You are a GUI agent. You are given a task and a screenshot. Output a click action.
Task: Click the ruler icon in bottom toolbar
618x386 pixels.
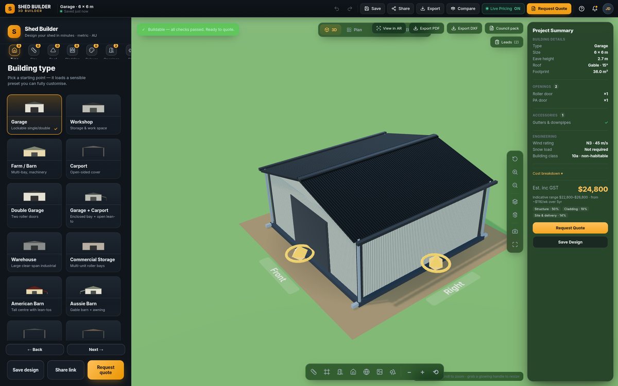click(314, 372)
